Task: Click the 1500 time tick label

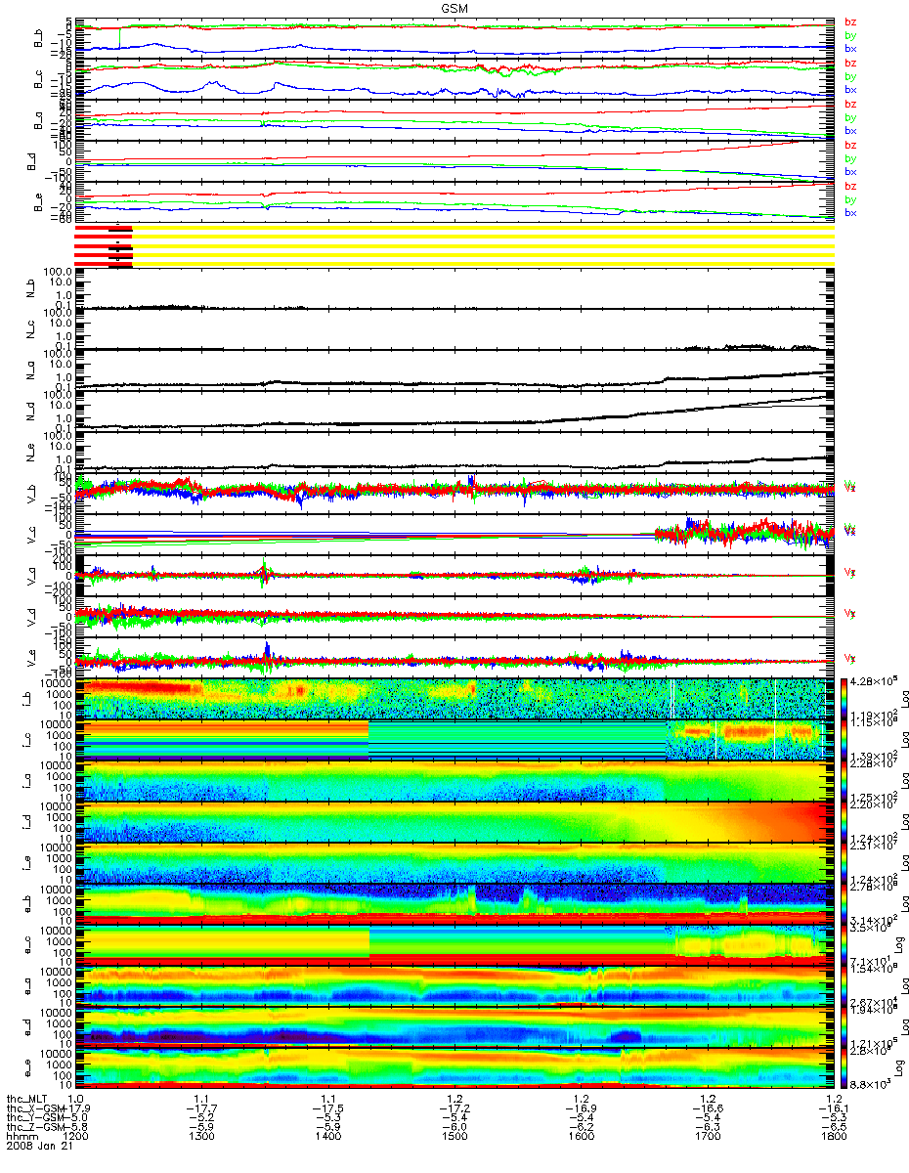Action: click(x=454, y=1138)
